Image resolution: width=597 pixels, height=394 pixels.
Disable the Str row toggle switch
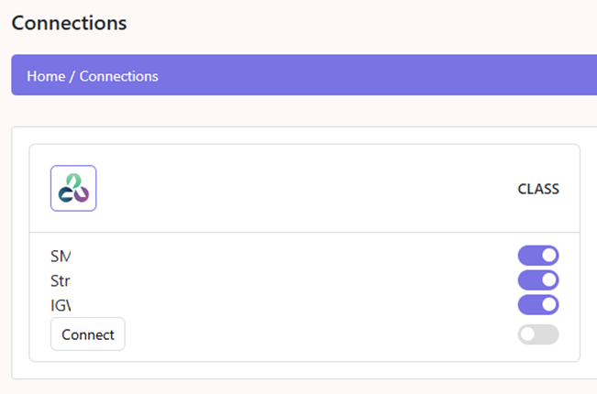click(x=538, y=280)
